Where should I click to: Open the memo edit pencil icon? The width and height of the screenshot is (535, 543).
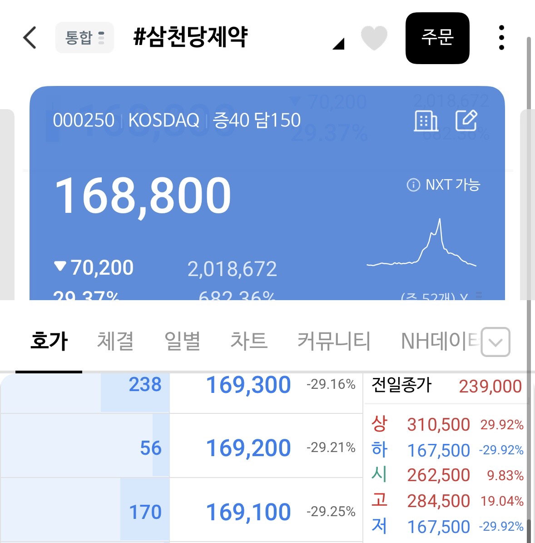[466, 121]
